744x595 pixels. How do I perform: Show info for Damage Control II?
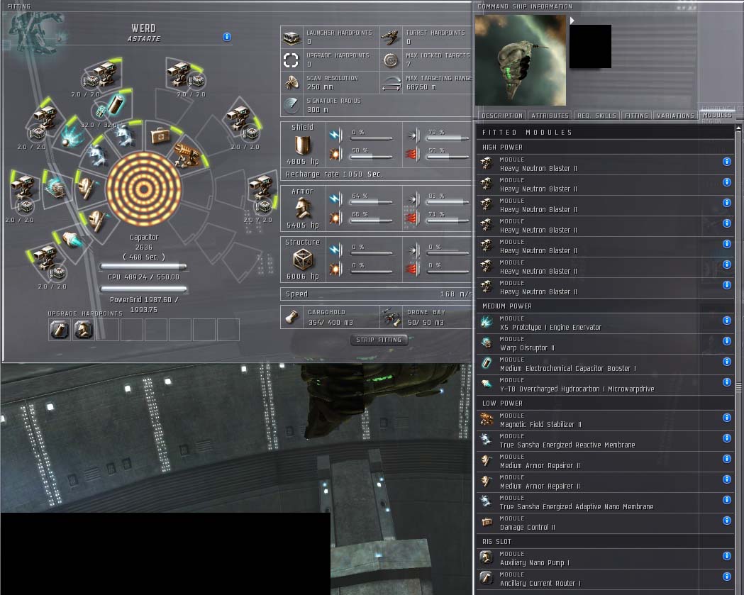[x=726, y=521]
